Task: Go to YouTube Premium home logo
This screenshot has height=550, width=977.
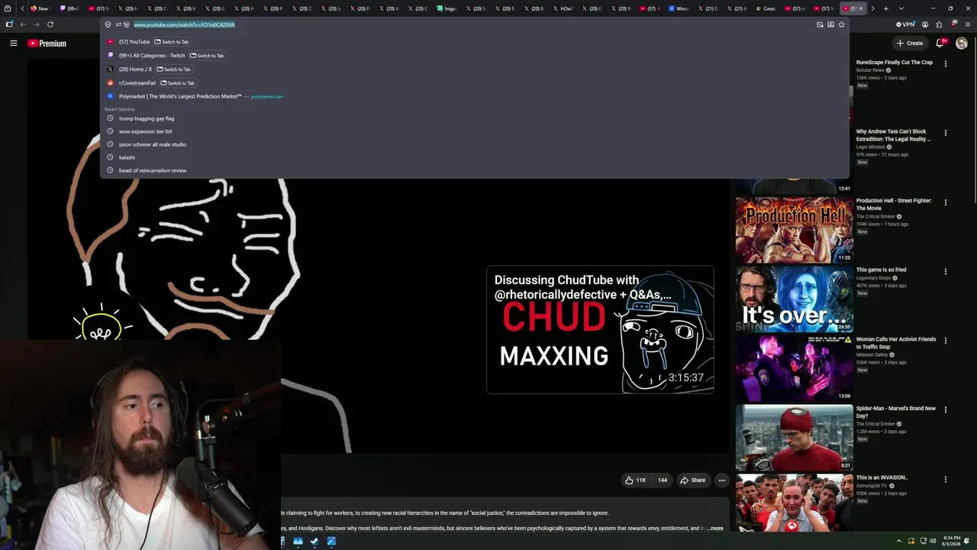Action: pyautogui.click(x=47, y=44)
